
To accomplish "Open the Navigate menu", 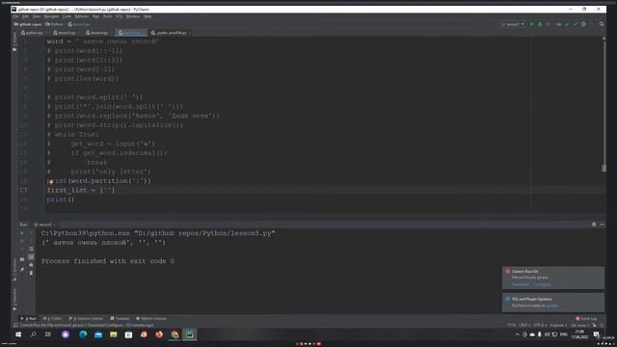I will (x=51, y=16).
